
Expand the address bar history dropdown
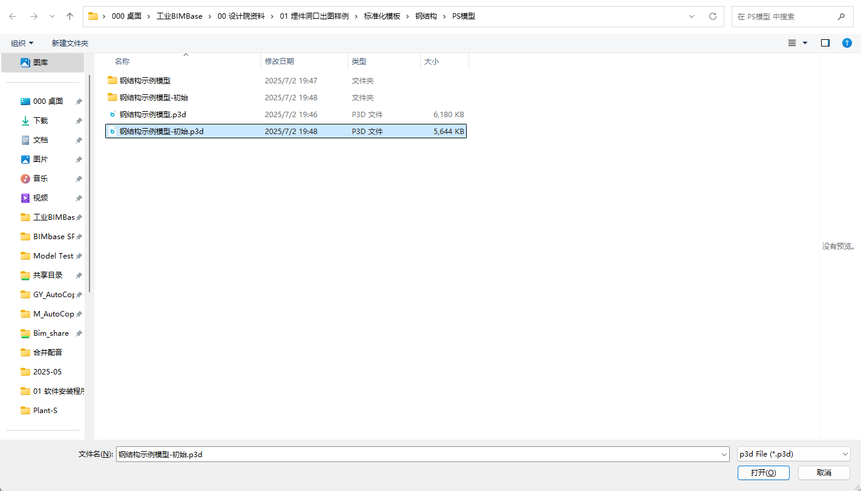click(692, 16)
